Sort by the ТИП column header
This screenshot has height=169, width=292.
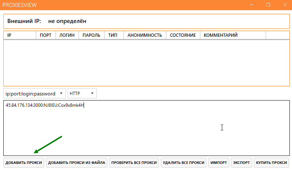click(114, 35)
